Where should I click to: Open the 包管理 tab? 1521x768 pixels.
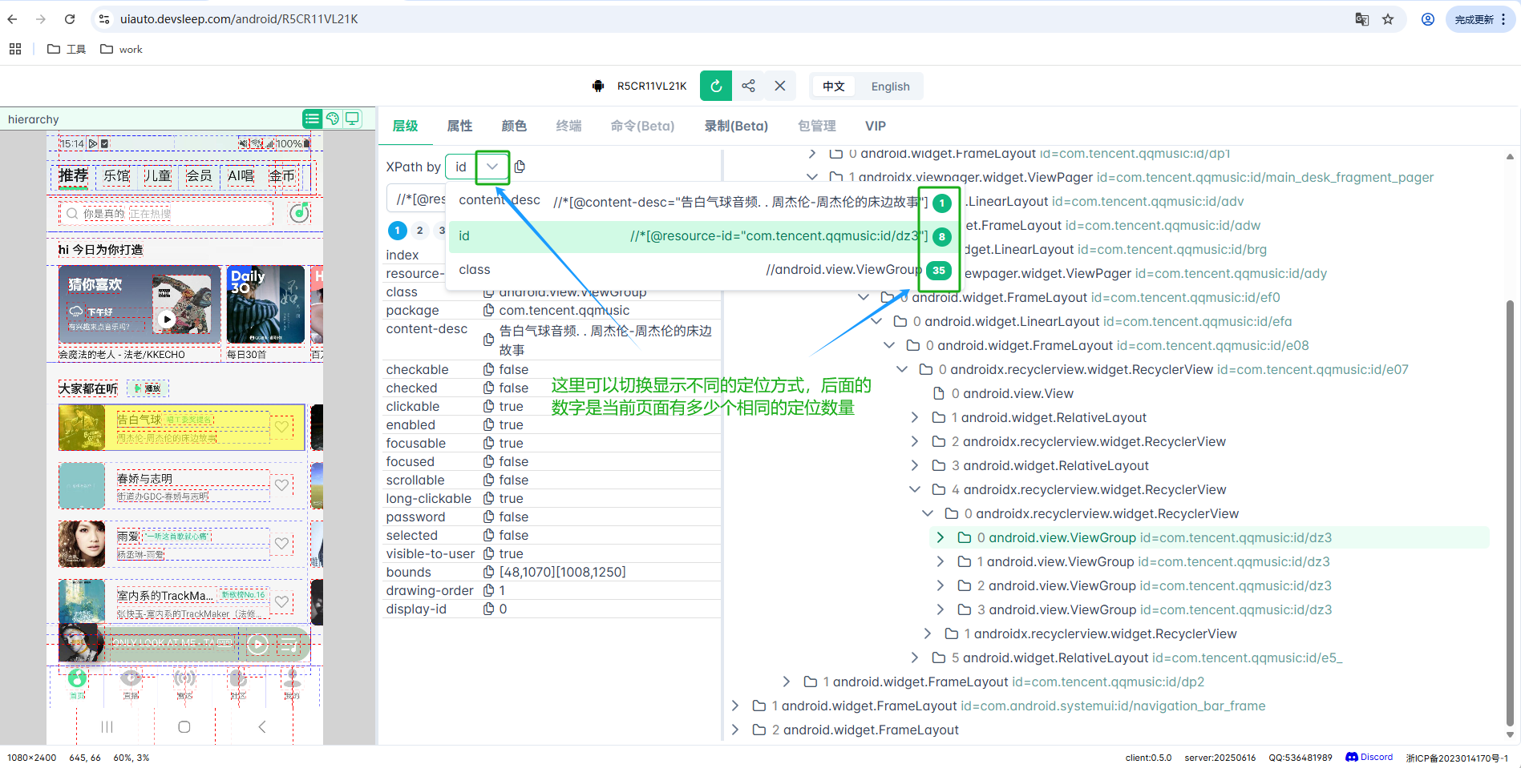point(816,126)
